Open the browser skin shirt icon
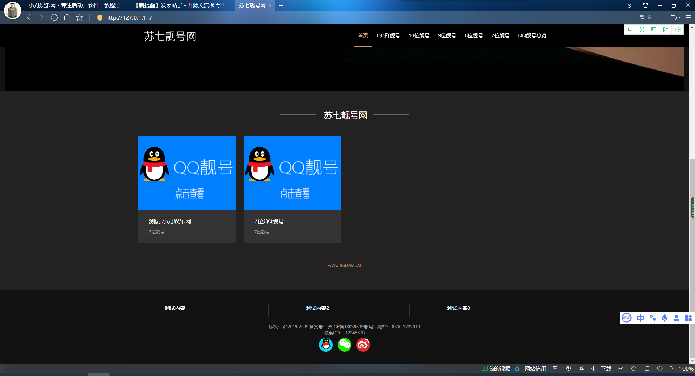 [x=645, y=5]
